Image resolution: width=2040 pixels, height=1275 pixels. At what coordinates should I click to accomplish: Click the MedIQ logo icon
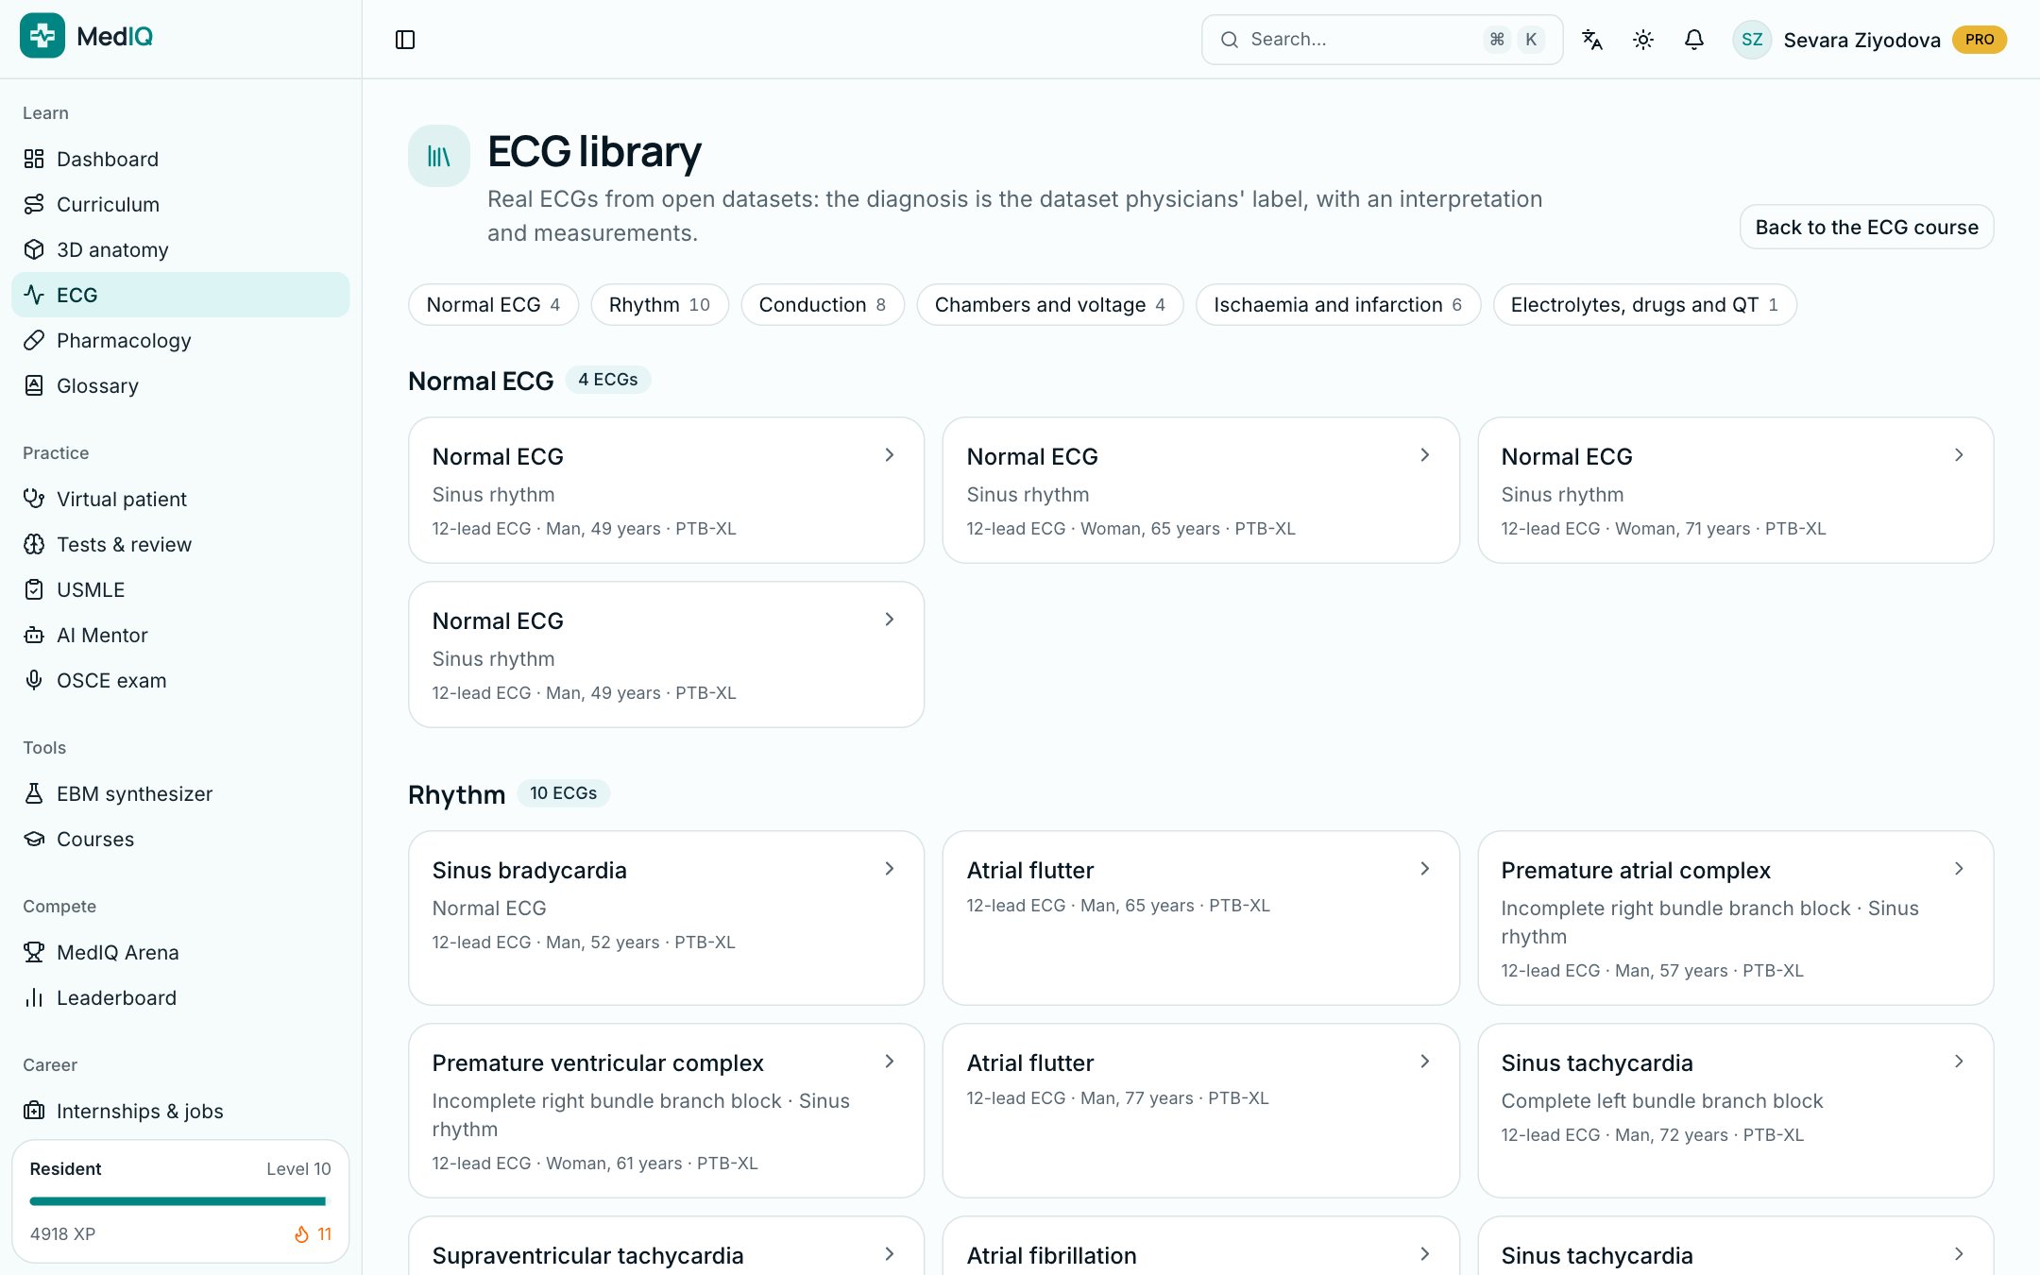pos(42,36)
